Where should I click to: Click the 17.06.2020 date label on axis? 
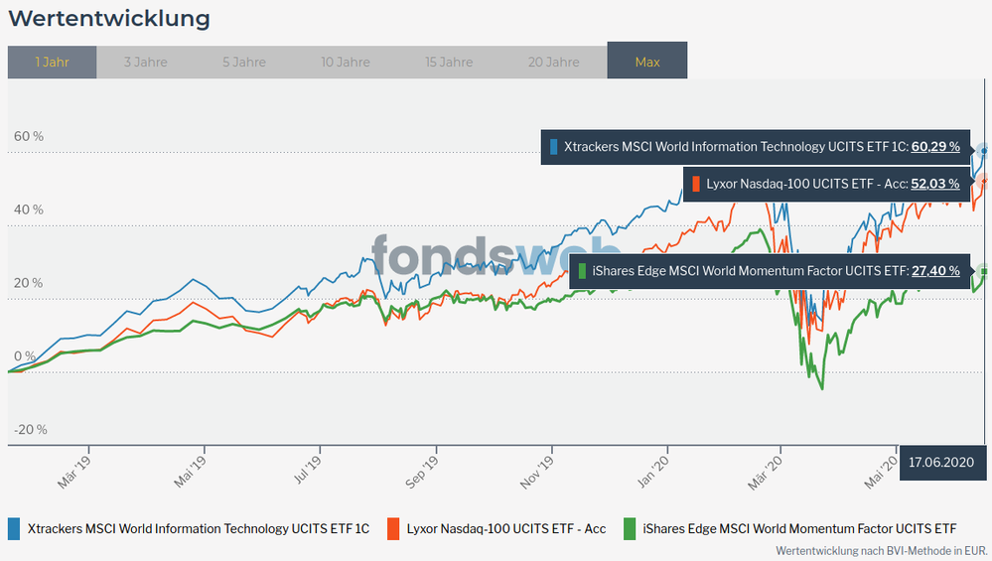pos(940,463)
